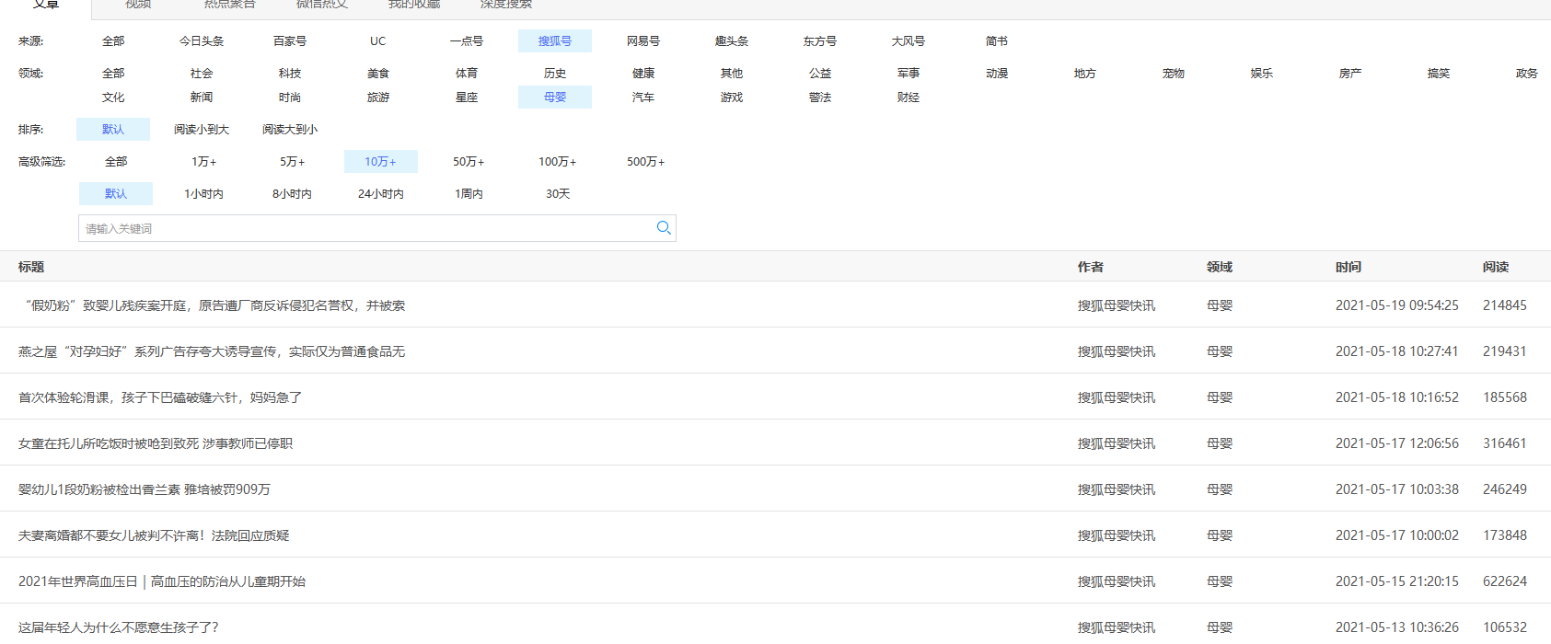This screenshot has width=1551, height=644.
Task: Click the search magnifier icon
Action: (663, 228)
